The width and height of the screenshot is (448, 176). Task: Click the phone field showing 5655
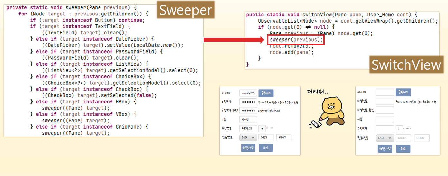coord(266,138)
